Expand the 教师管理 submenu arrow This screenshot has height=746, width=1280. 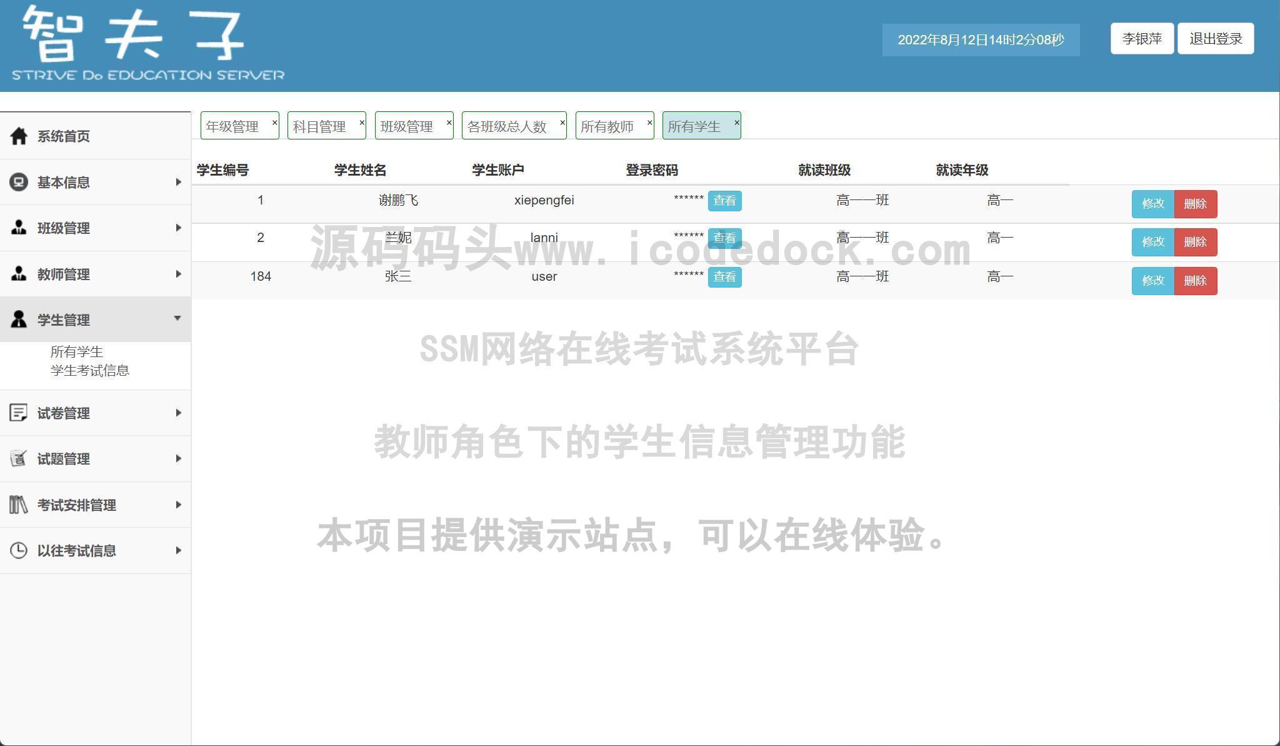pos(178,274)
